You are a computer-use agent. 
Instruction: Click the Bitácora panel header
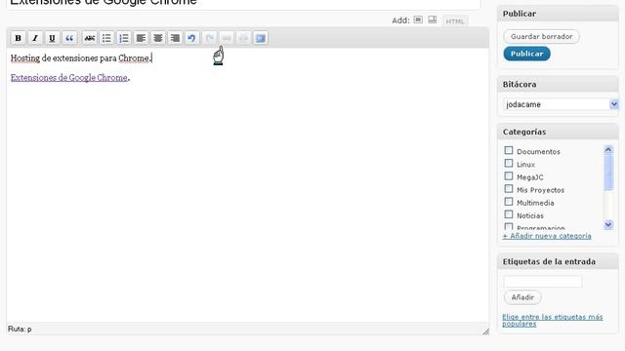coord(558,85)
